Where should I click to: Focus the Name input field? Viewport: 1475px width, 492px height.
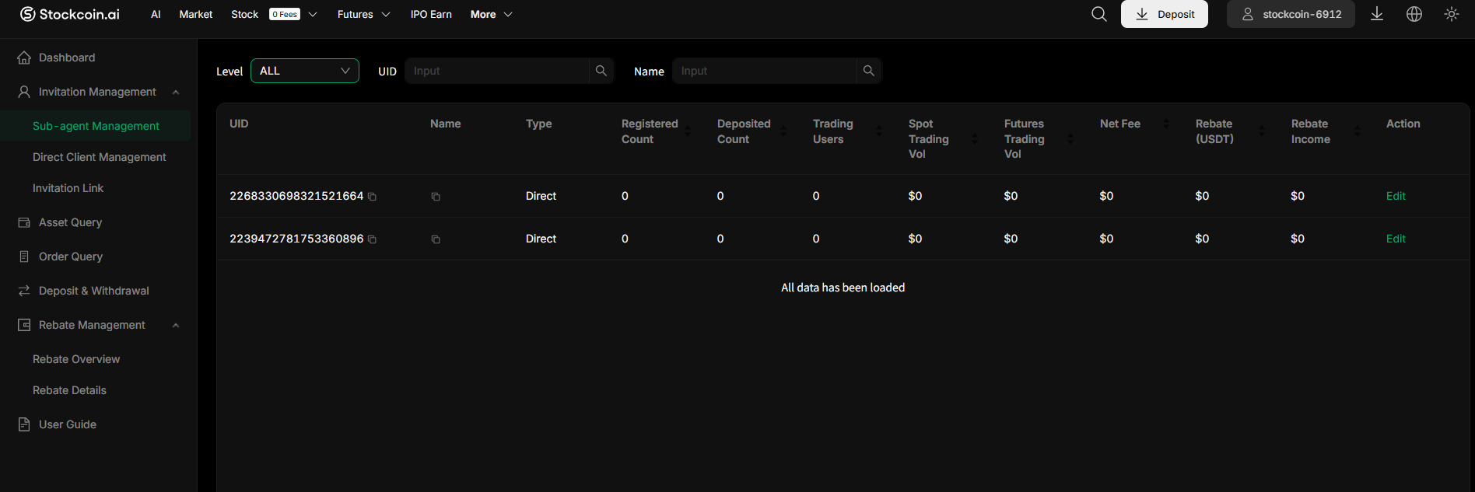coord(764,71)
